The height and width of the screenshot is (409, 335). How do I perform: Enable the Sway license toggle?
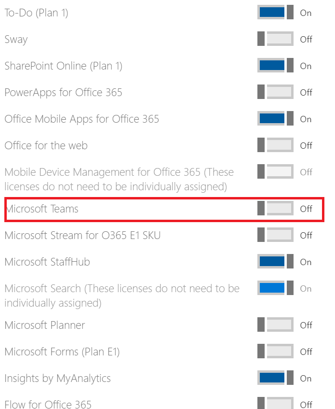pos(275,39)
